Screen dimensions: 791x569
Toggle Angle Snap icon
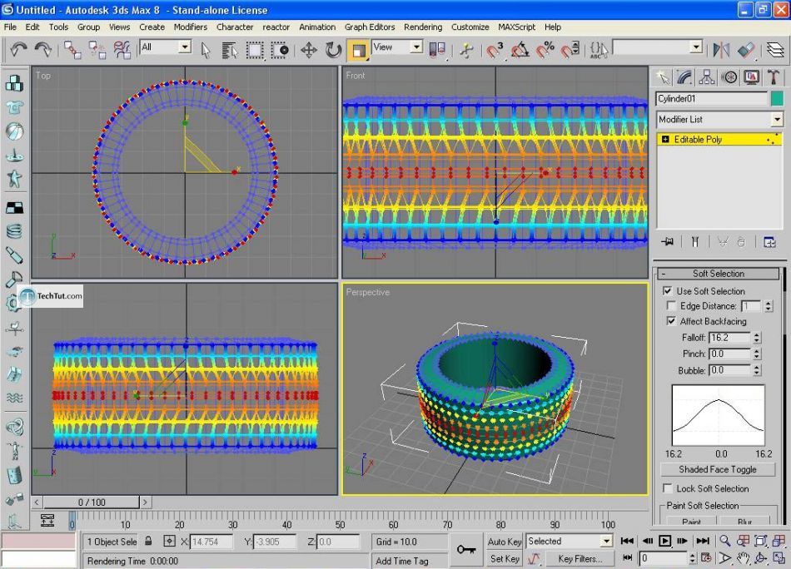coord(520,50)
